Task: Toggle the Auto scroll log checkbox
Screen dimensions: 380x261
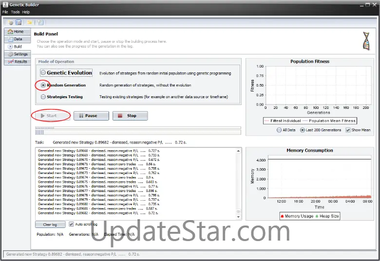Action: [83, 224]
